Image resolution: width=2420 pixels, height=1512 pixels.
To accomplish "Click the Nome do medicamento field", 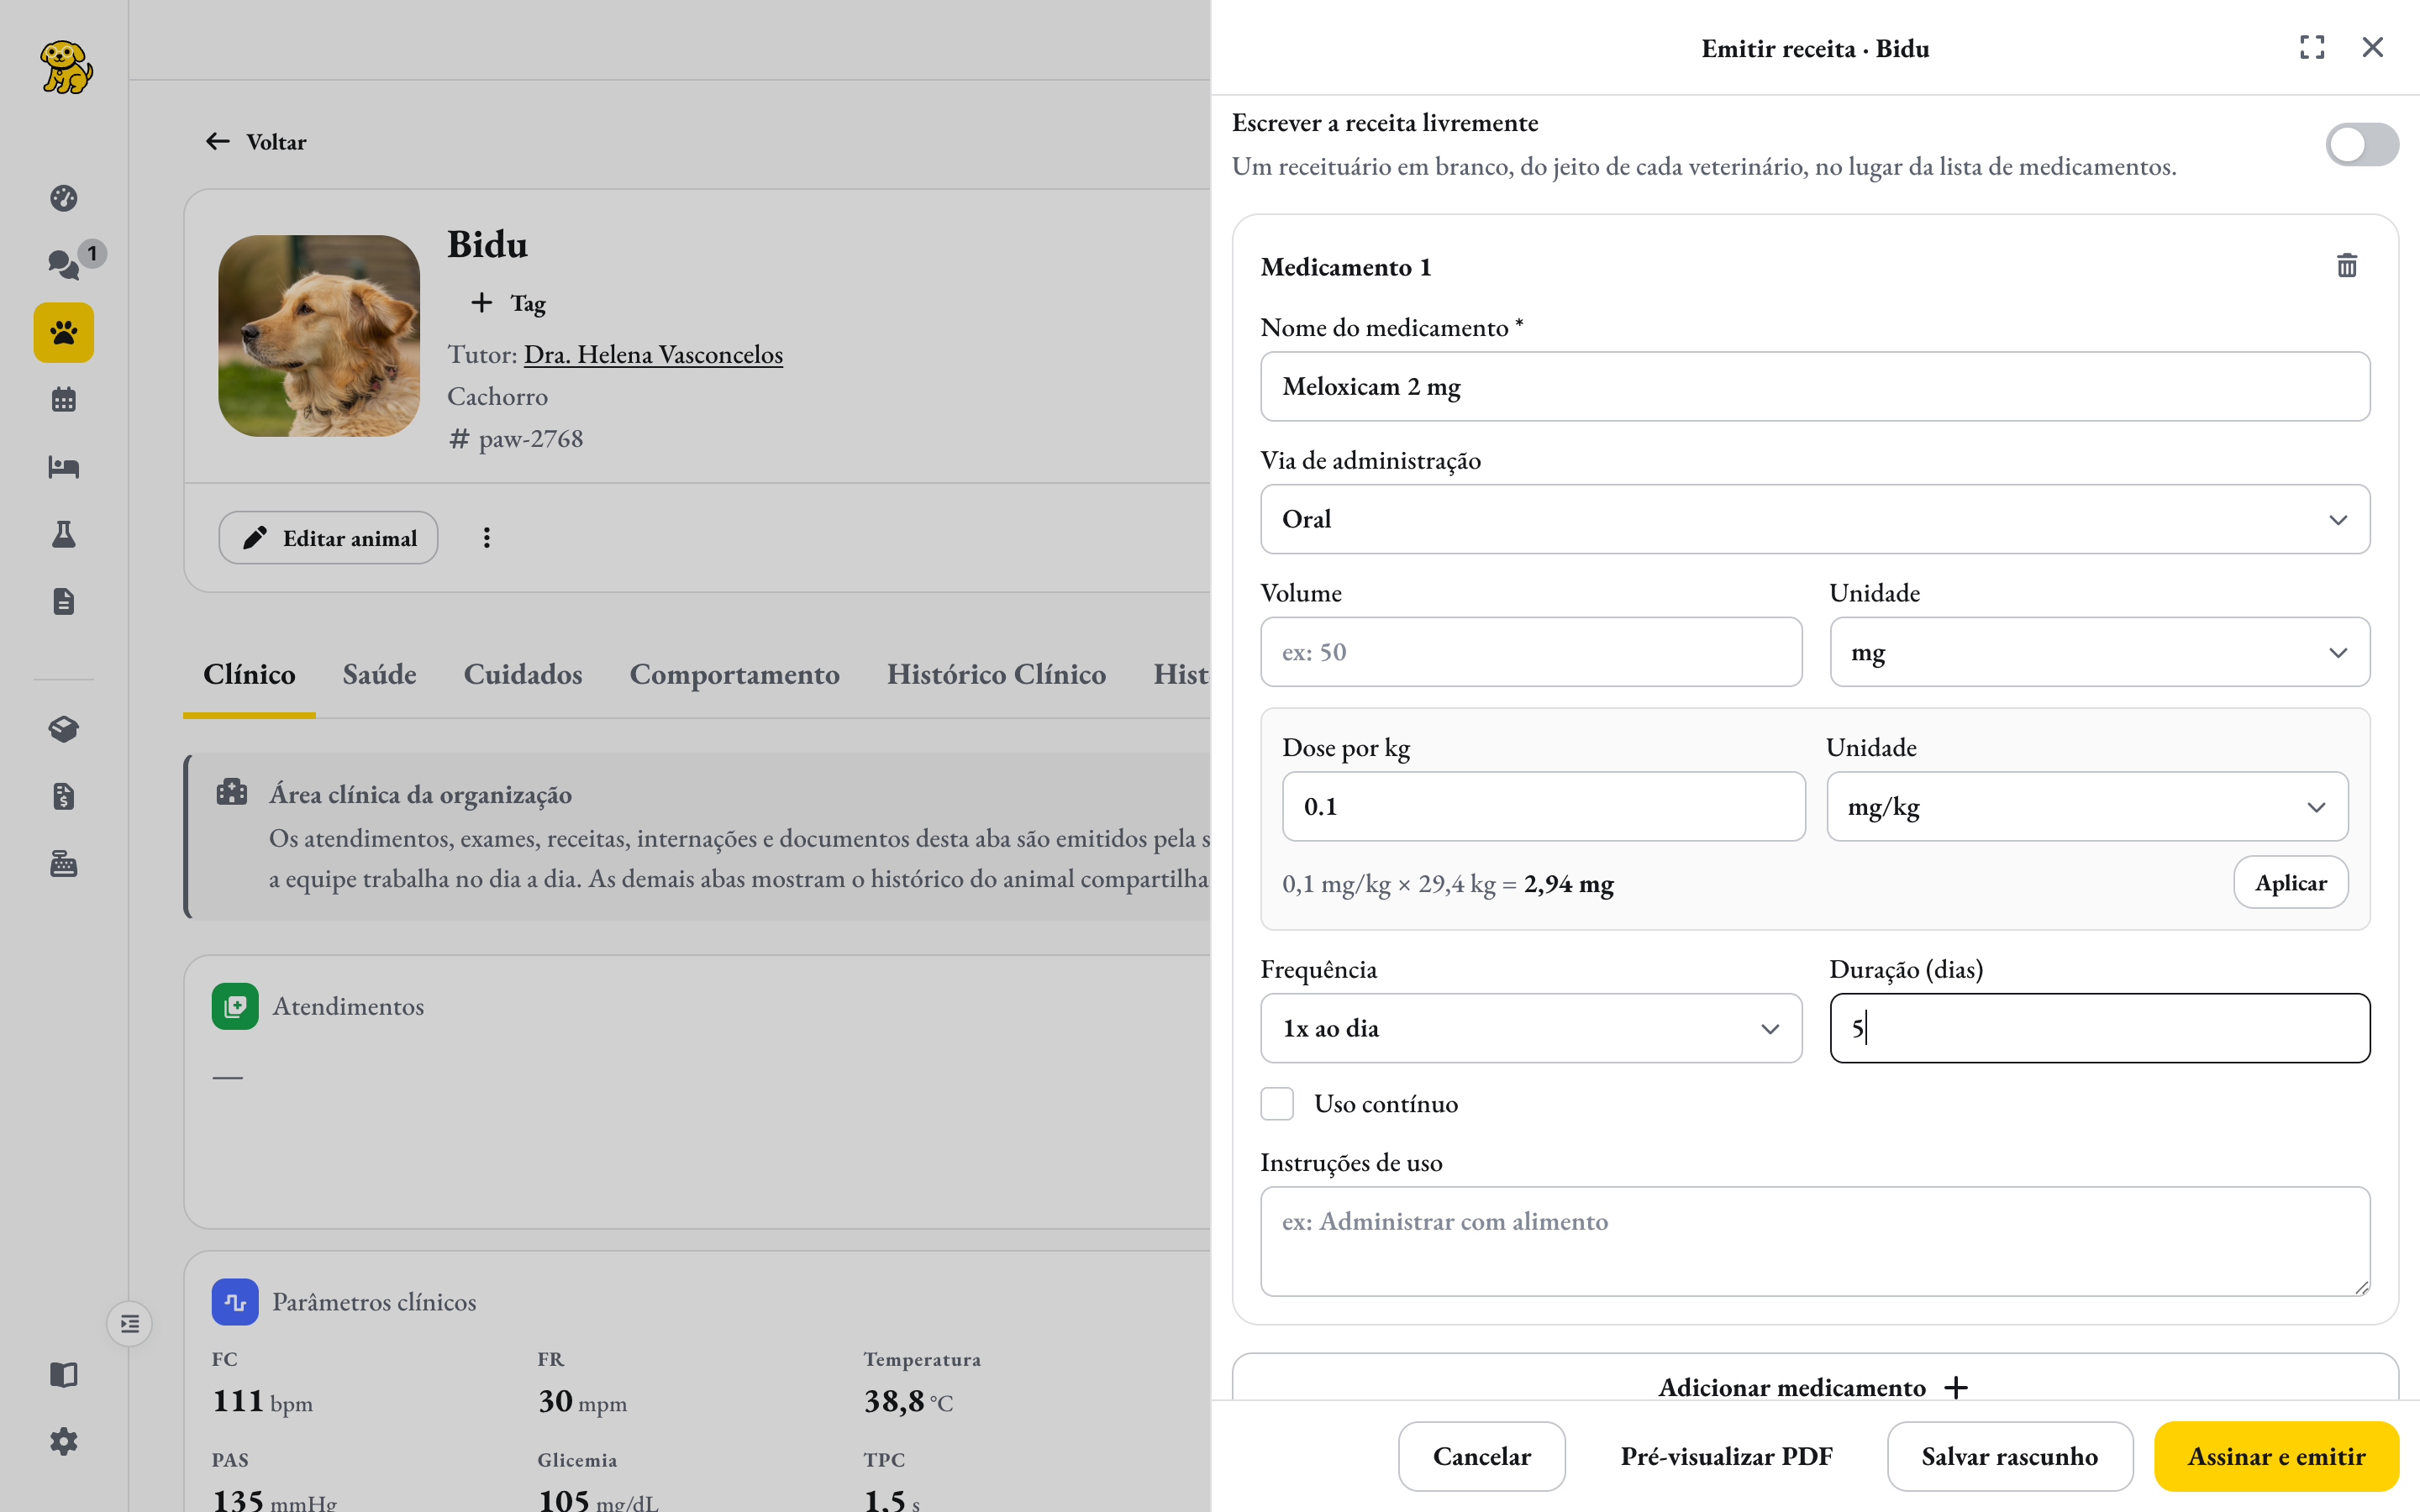I will [1815, 386].
